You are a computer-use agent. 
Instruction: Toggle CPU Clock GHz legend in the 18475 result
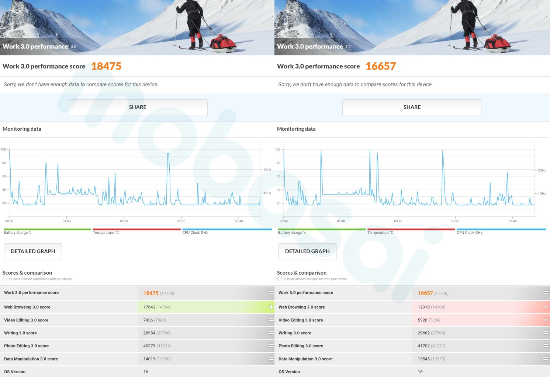coord(195,233)
